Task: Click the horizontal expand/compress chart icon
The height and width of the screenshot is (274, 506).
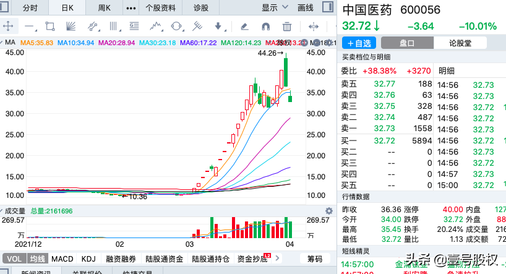Action: tap(314, 27)
